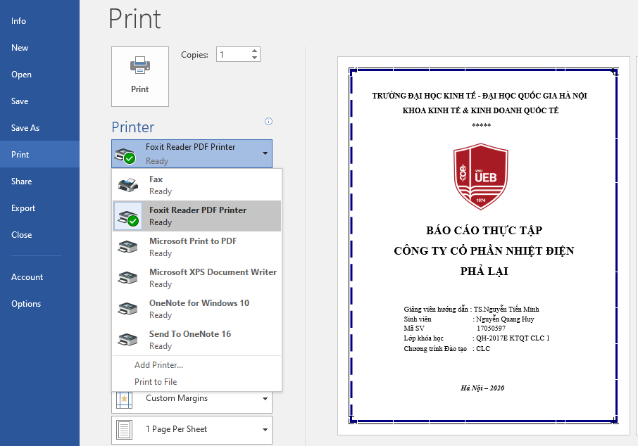Click the printer icon on Print button
638x446 pixels.
tap(140, 65)
